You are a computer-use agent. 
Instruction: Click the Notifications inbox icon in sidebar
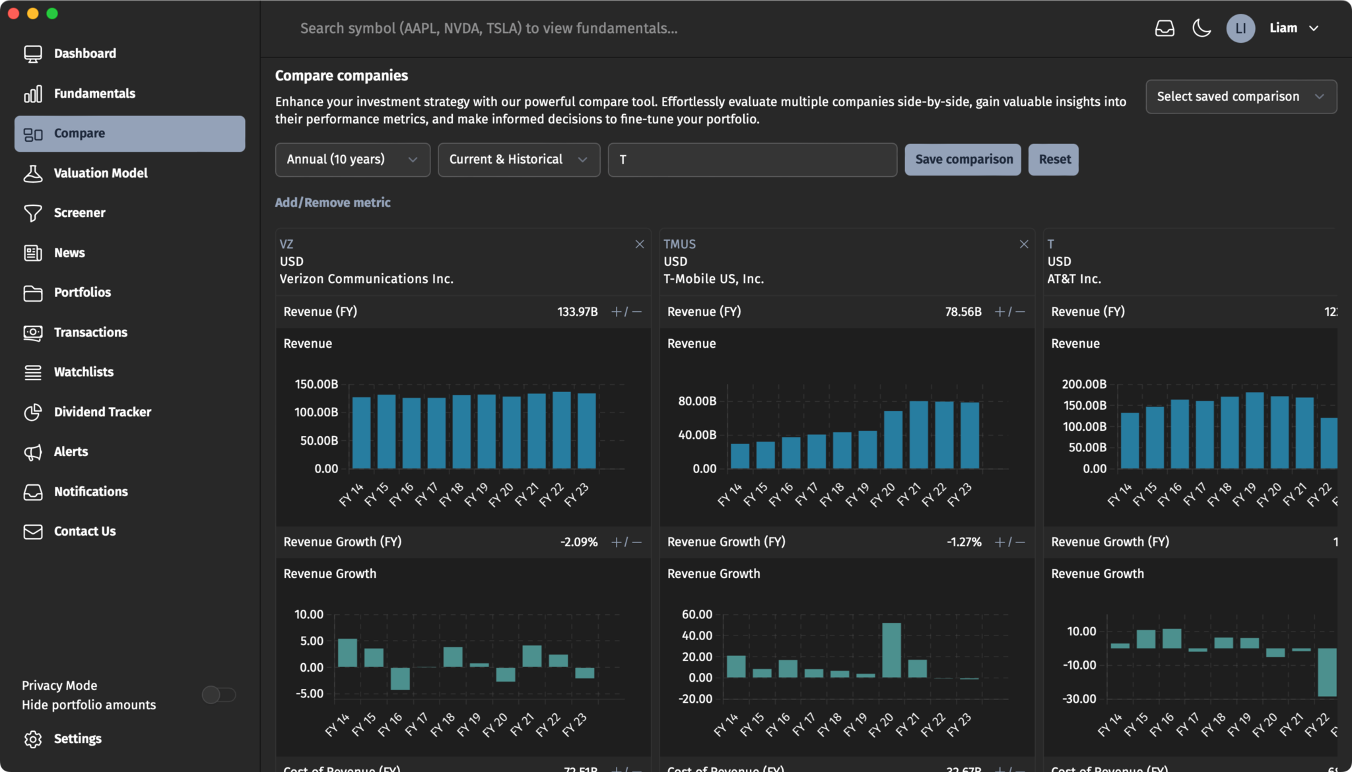tap(33, 492)
